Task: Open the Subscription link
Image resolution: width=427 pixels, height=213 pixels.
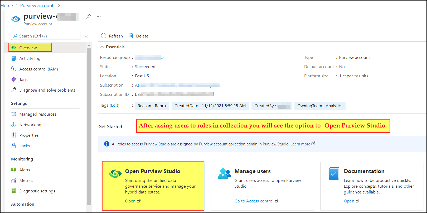Action: [x=177, y=85]
